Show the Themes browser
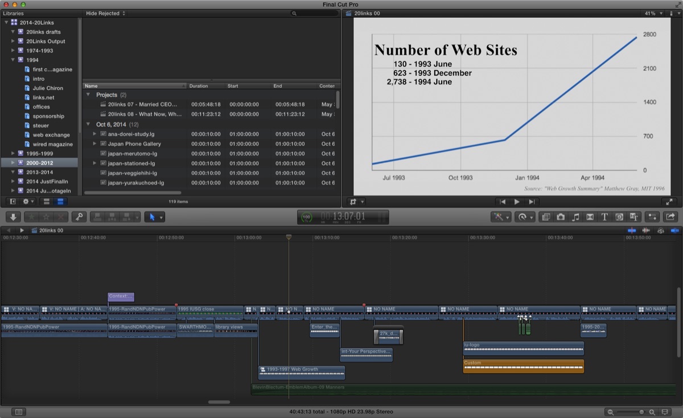 [x=634, y=217]
